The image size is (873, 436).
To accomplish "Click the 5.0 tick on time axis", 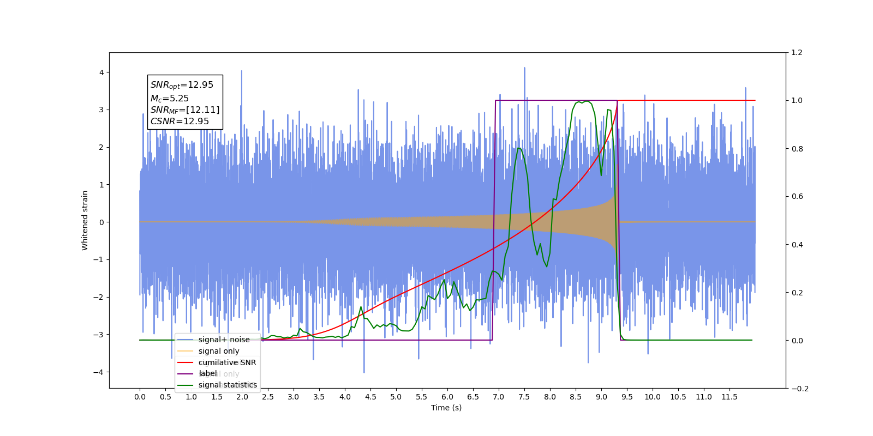I will click(396, 397).
